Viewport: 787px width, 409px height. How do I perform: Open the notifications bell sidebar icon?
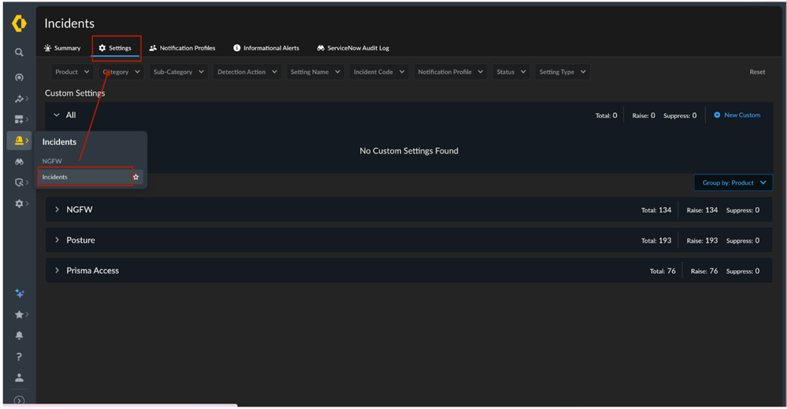(19, 335)
